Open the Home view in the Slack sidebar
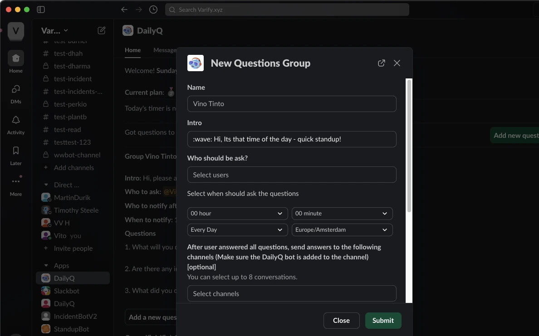This screenshot has height=336, width=539. [x=15, y=61]
